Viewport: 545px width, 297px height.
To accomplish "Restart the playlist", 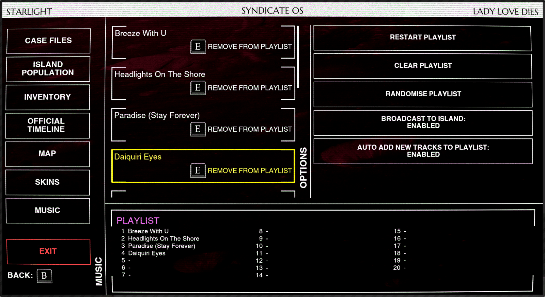I will 422,38.
